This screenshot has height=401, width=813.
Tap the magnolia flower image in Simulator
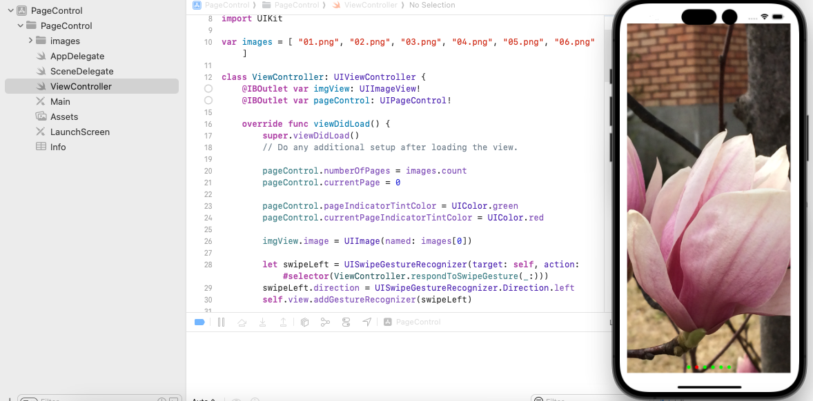708,198
